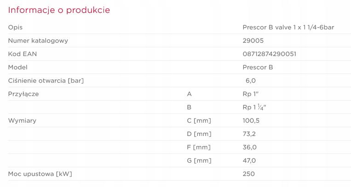Click the "Ciśnienie otwarcia [bar]" label
This screenshot has height=187, width=351.
[46, 80]
